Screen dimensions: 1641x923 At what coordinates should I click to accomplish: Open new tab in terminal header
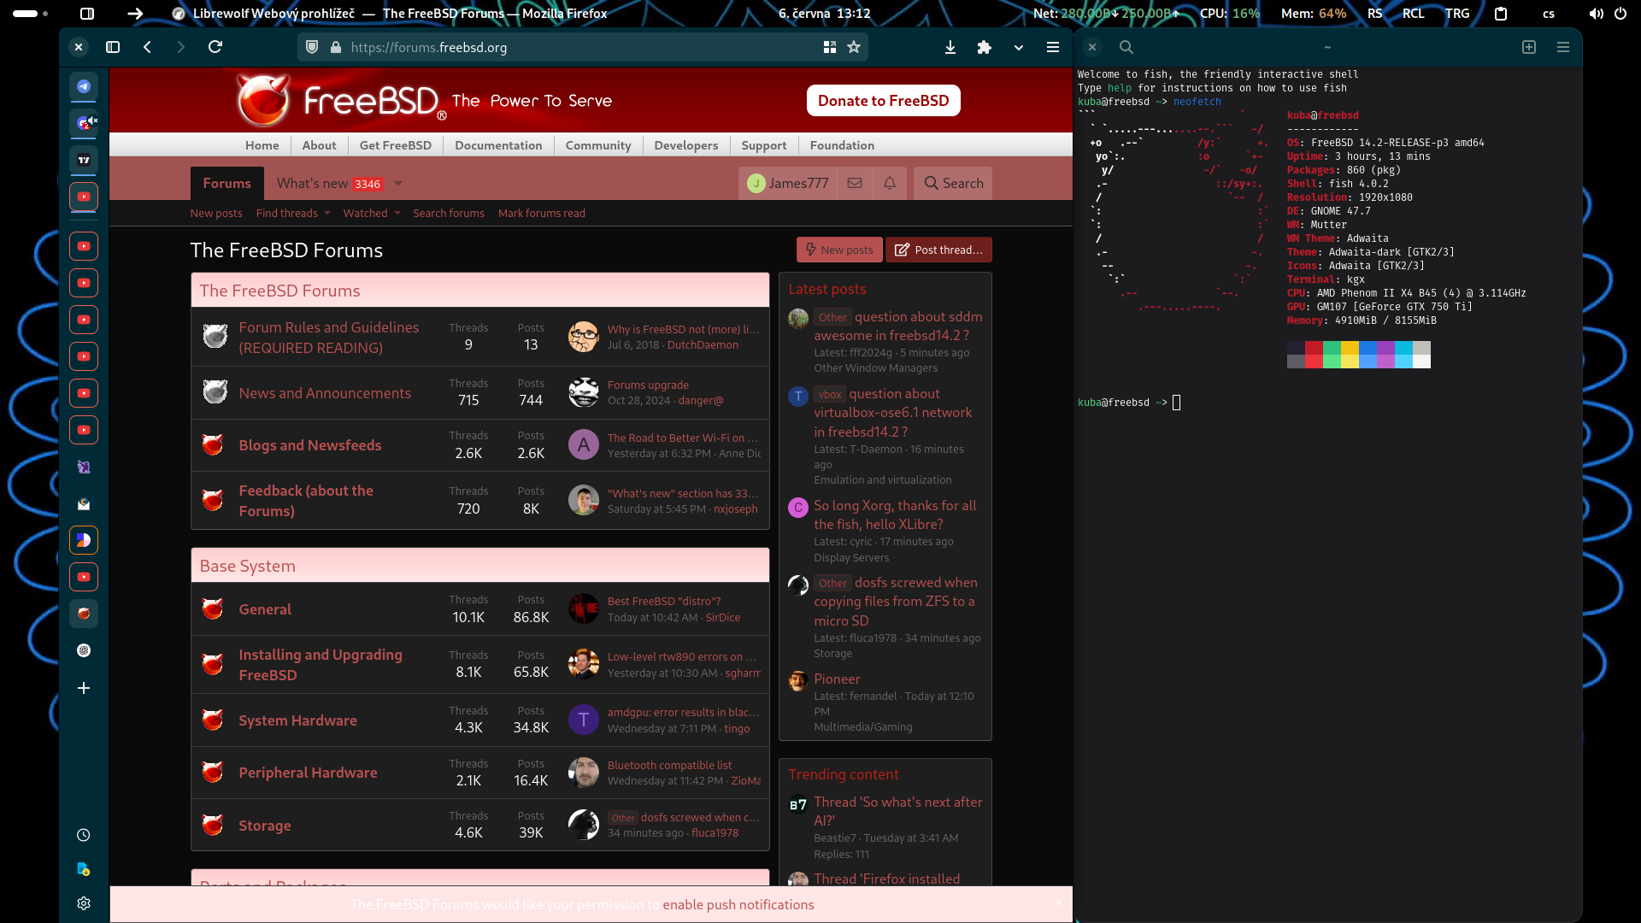[1528, 48]
